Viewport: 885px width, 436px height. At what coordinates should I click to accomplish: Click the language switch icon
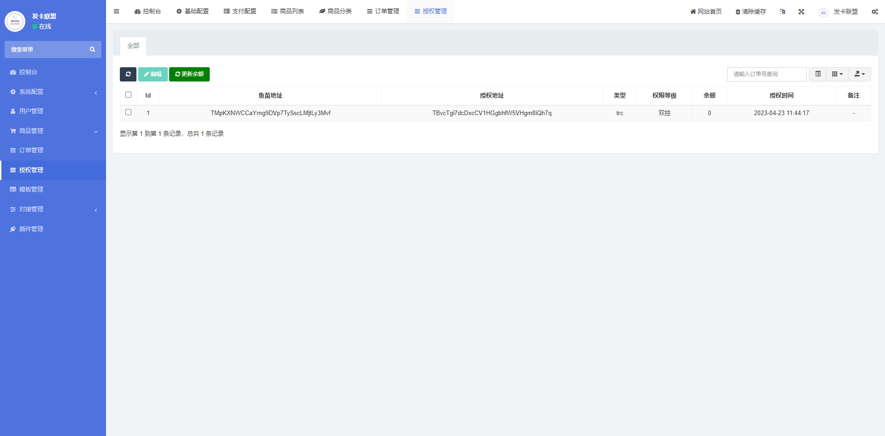783,12
